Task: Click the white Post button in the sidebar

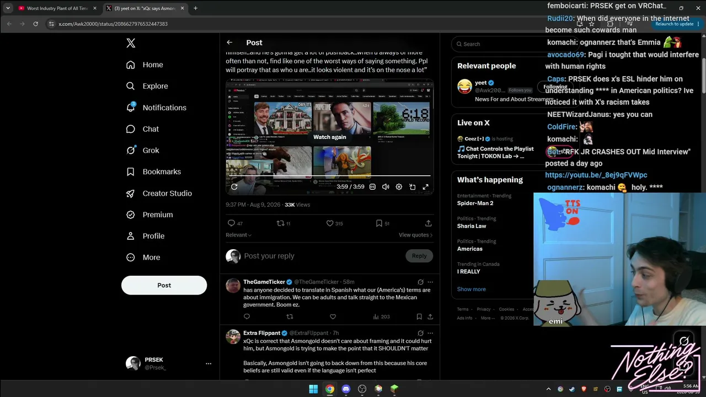Action: click(x=164, y=285)
